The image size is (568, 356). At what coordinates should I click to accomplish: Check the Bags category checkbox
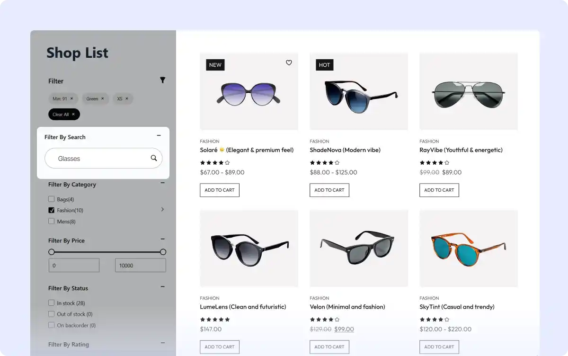52,199
